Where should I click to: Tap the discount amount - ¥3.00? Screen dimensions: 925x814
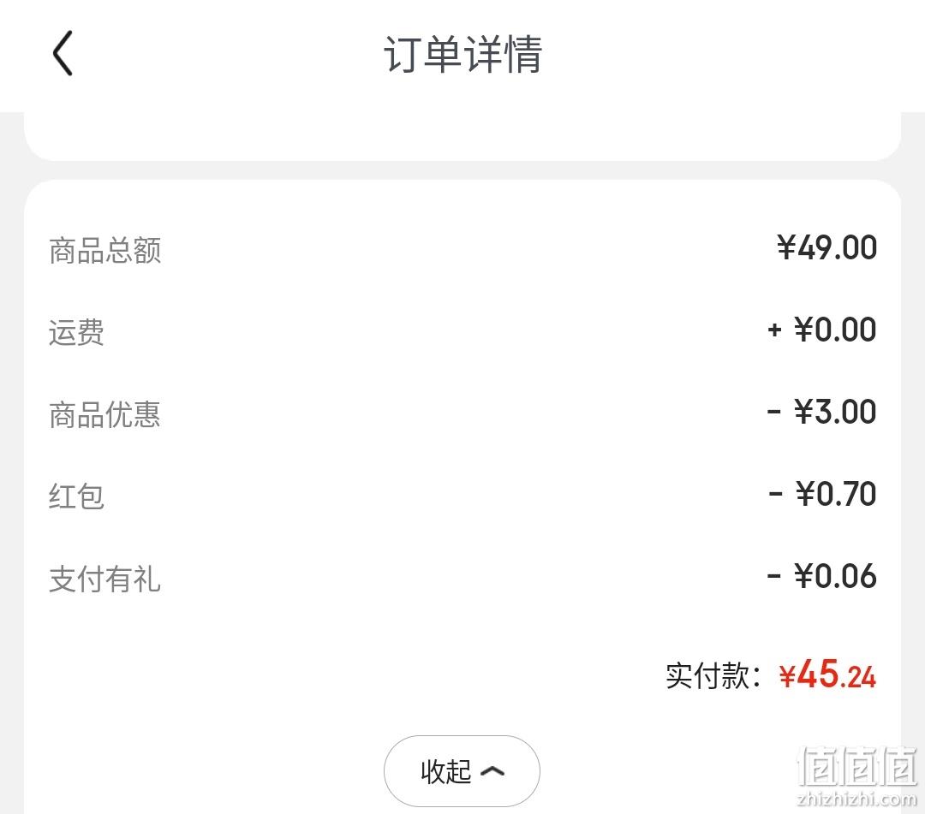coord(821,412)
